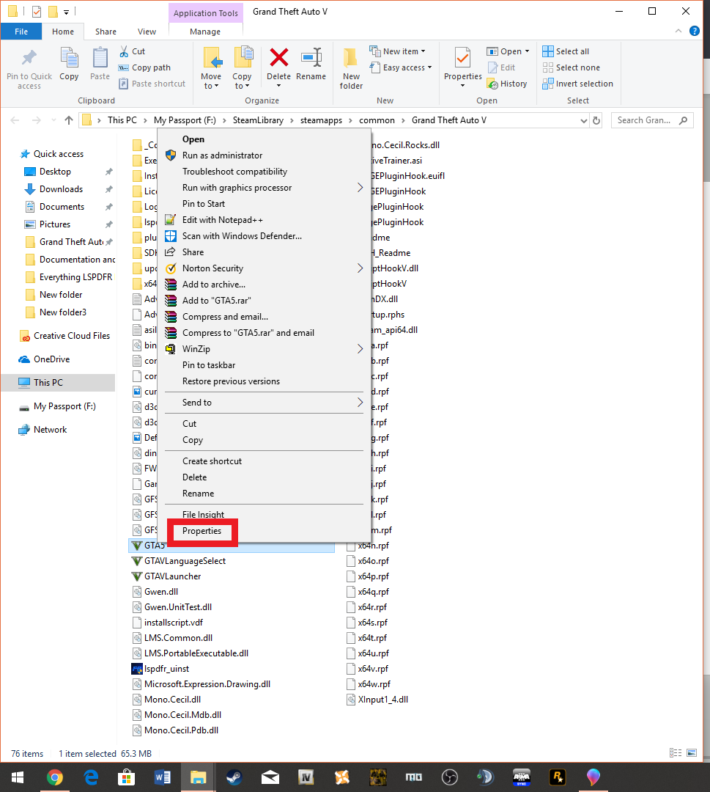Click the Search Grand Theft Auto V box
Image resolution: width=710 pixels, height=792 pixels.
[652, 120]
